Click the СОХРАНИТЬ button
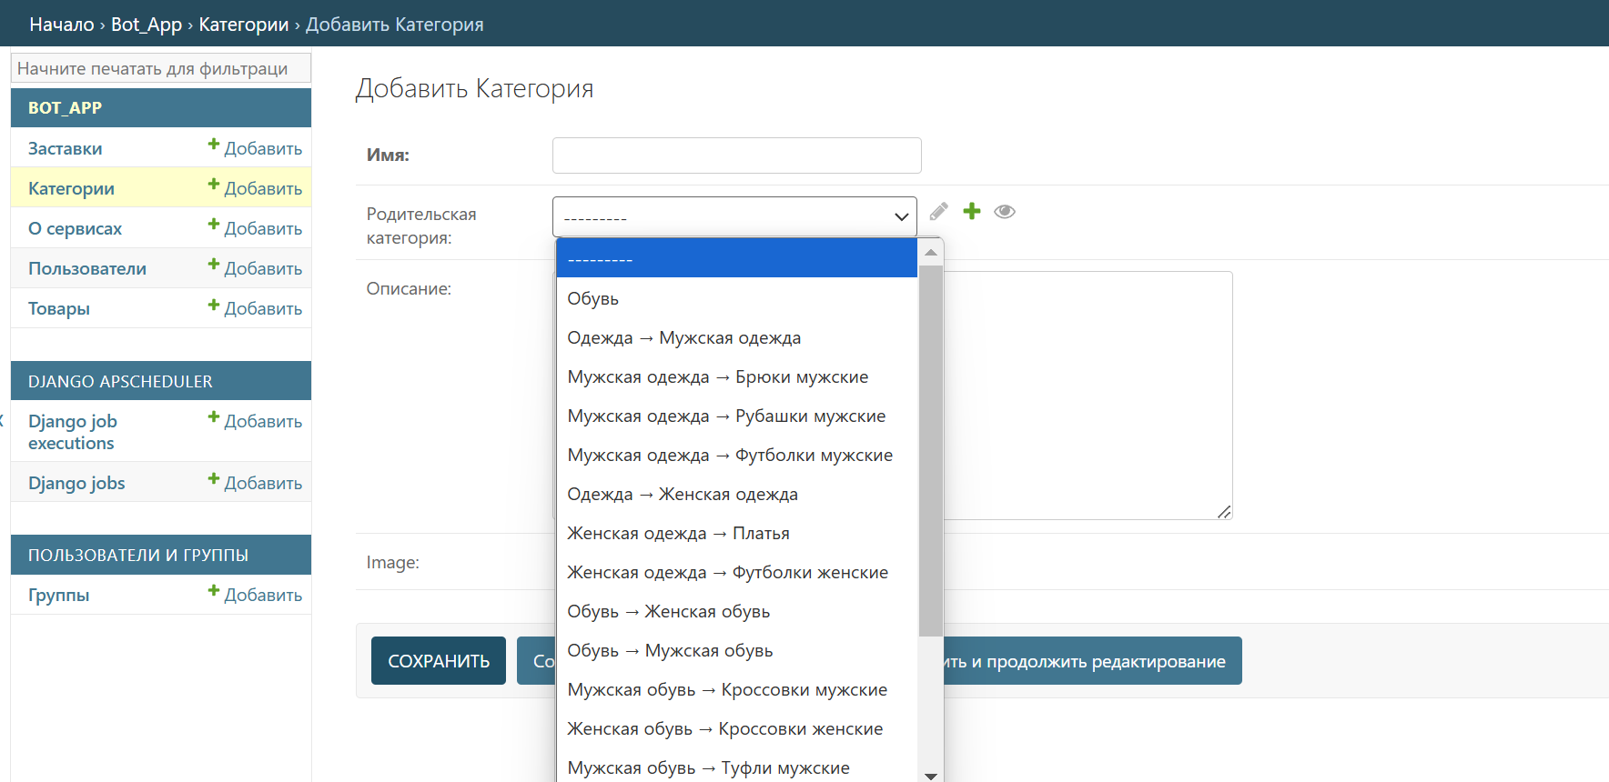 [439, 661]
